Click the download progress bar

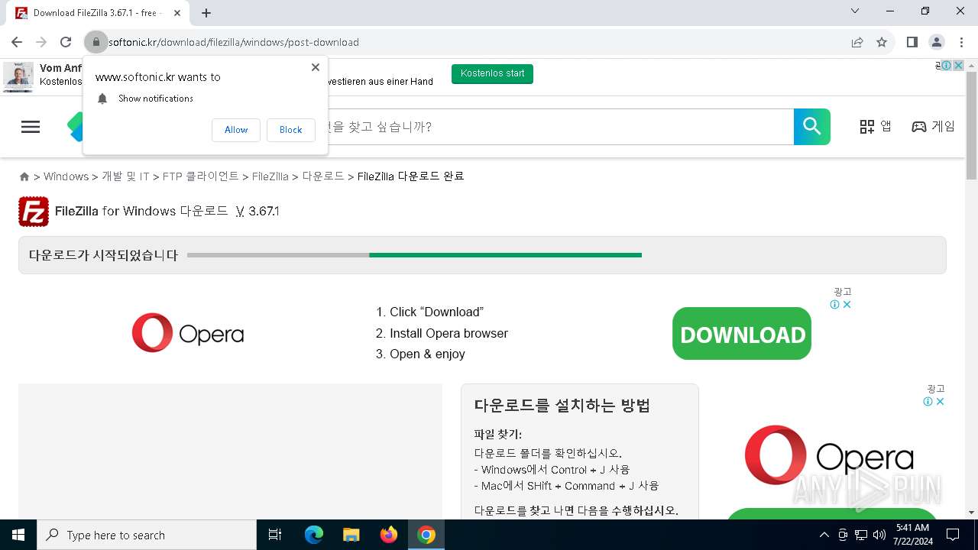click(x=414, y=255)
